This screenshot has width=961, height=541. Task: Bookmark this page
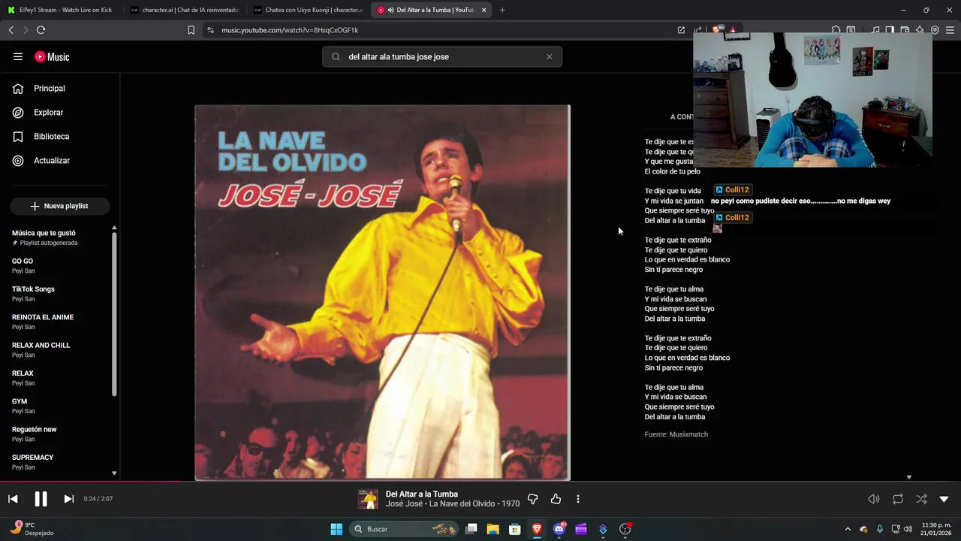coord(191,30)
